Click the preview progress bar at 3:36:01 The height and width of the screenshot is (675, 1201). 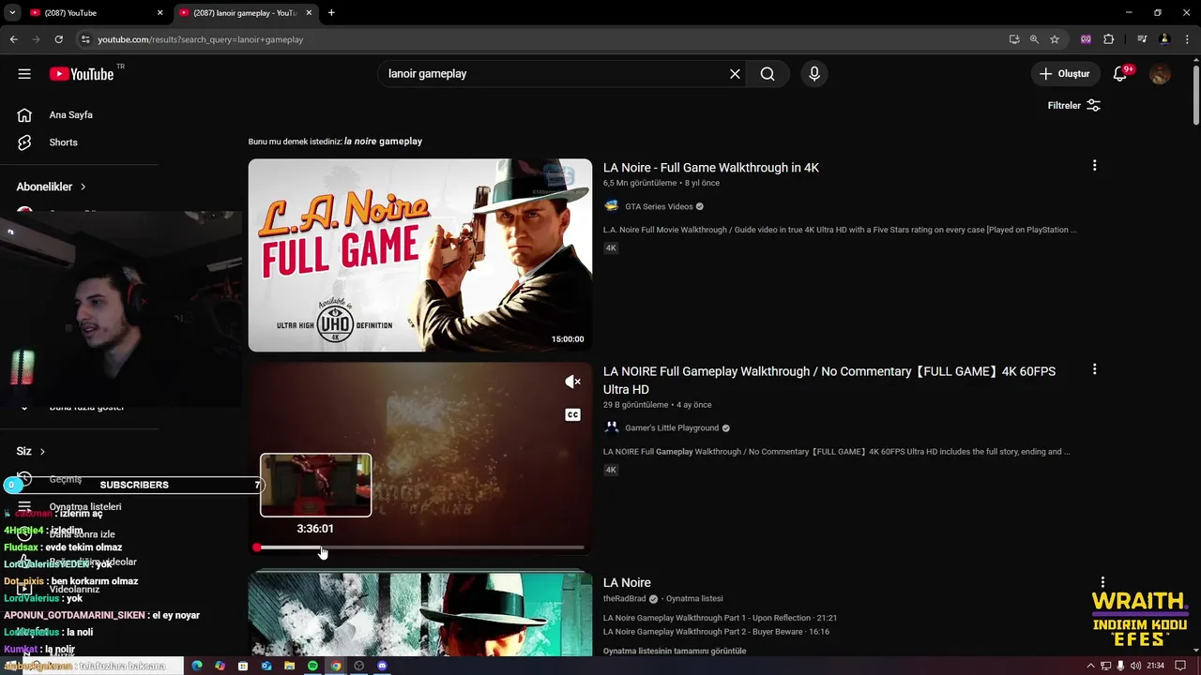[x=322, y=547]
